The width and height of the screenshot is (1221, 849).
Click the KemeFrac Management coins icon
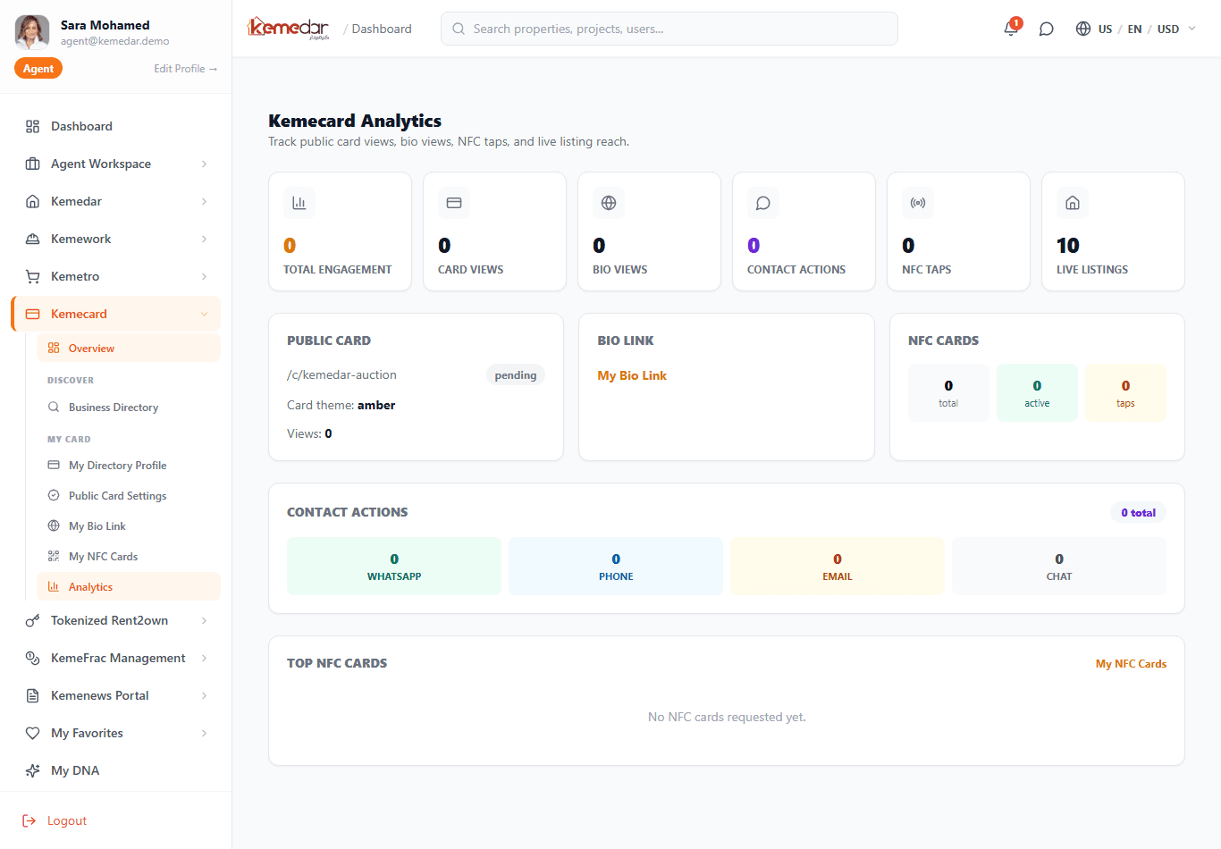pyautogui.click(x=33, y=658)
